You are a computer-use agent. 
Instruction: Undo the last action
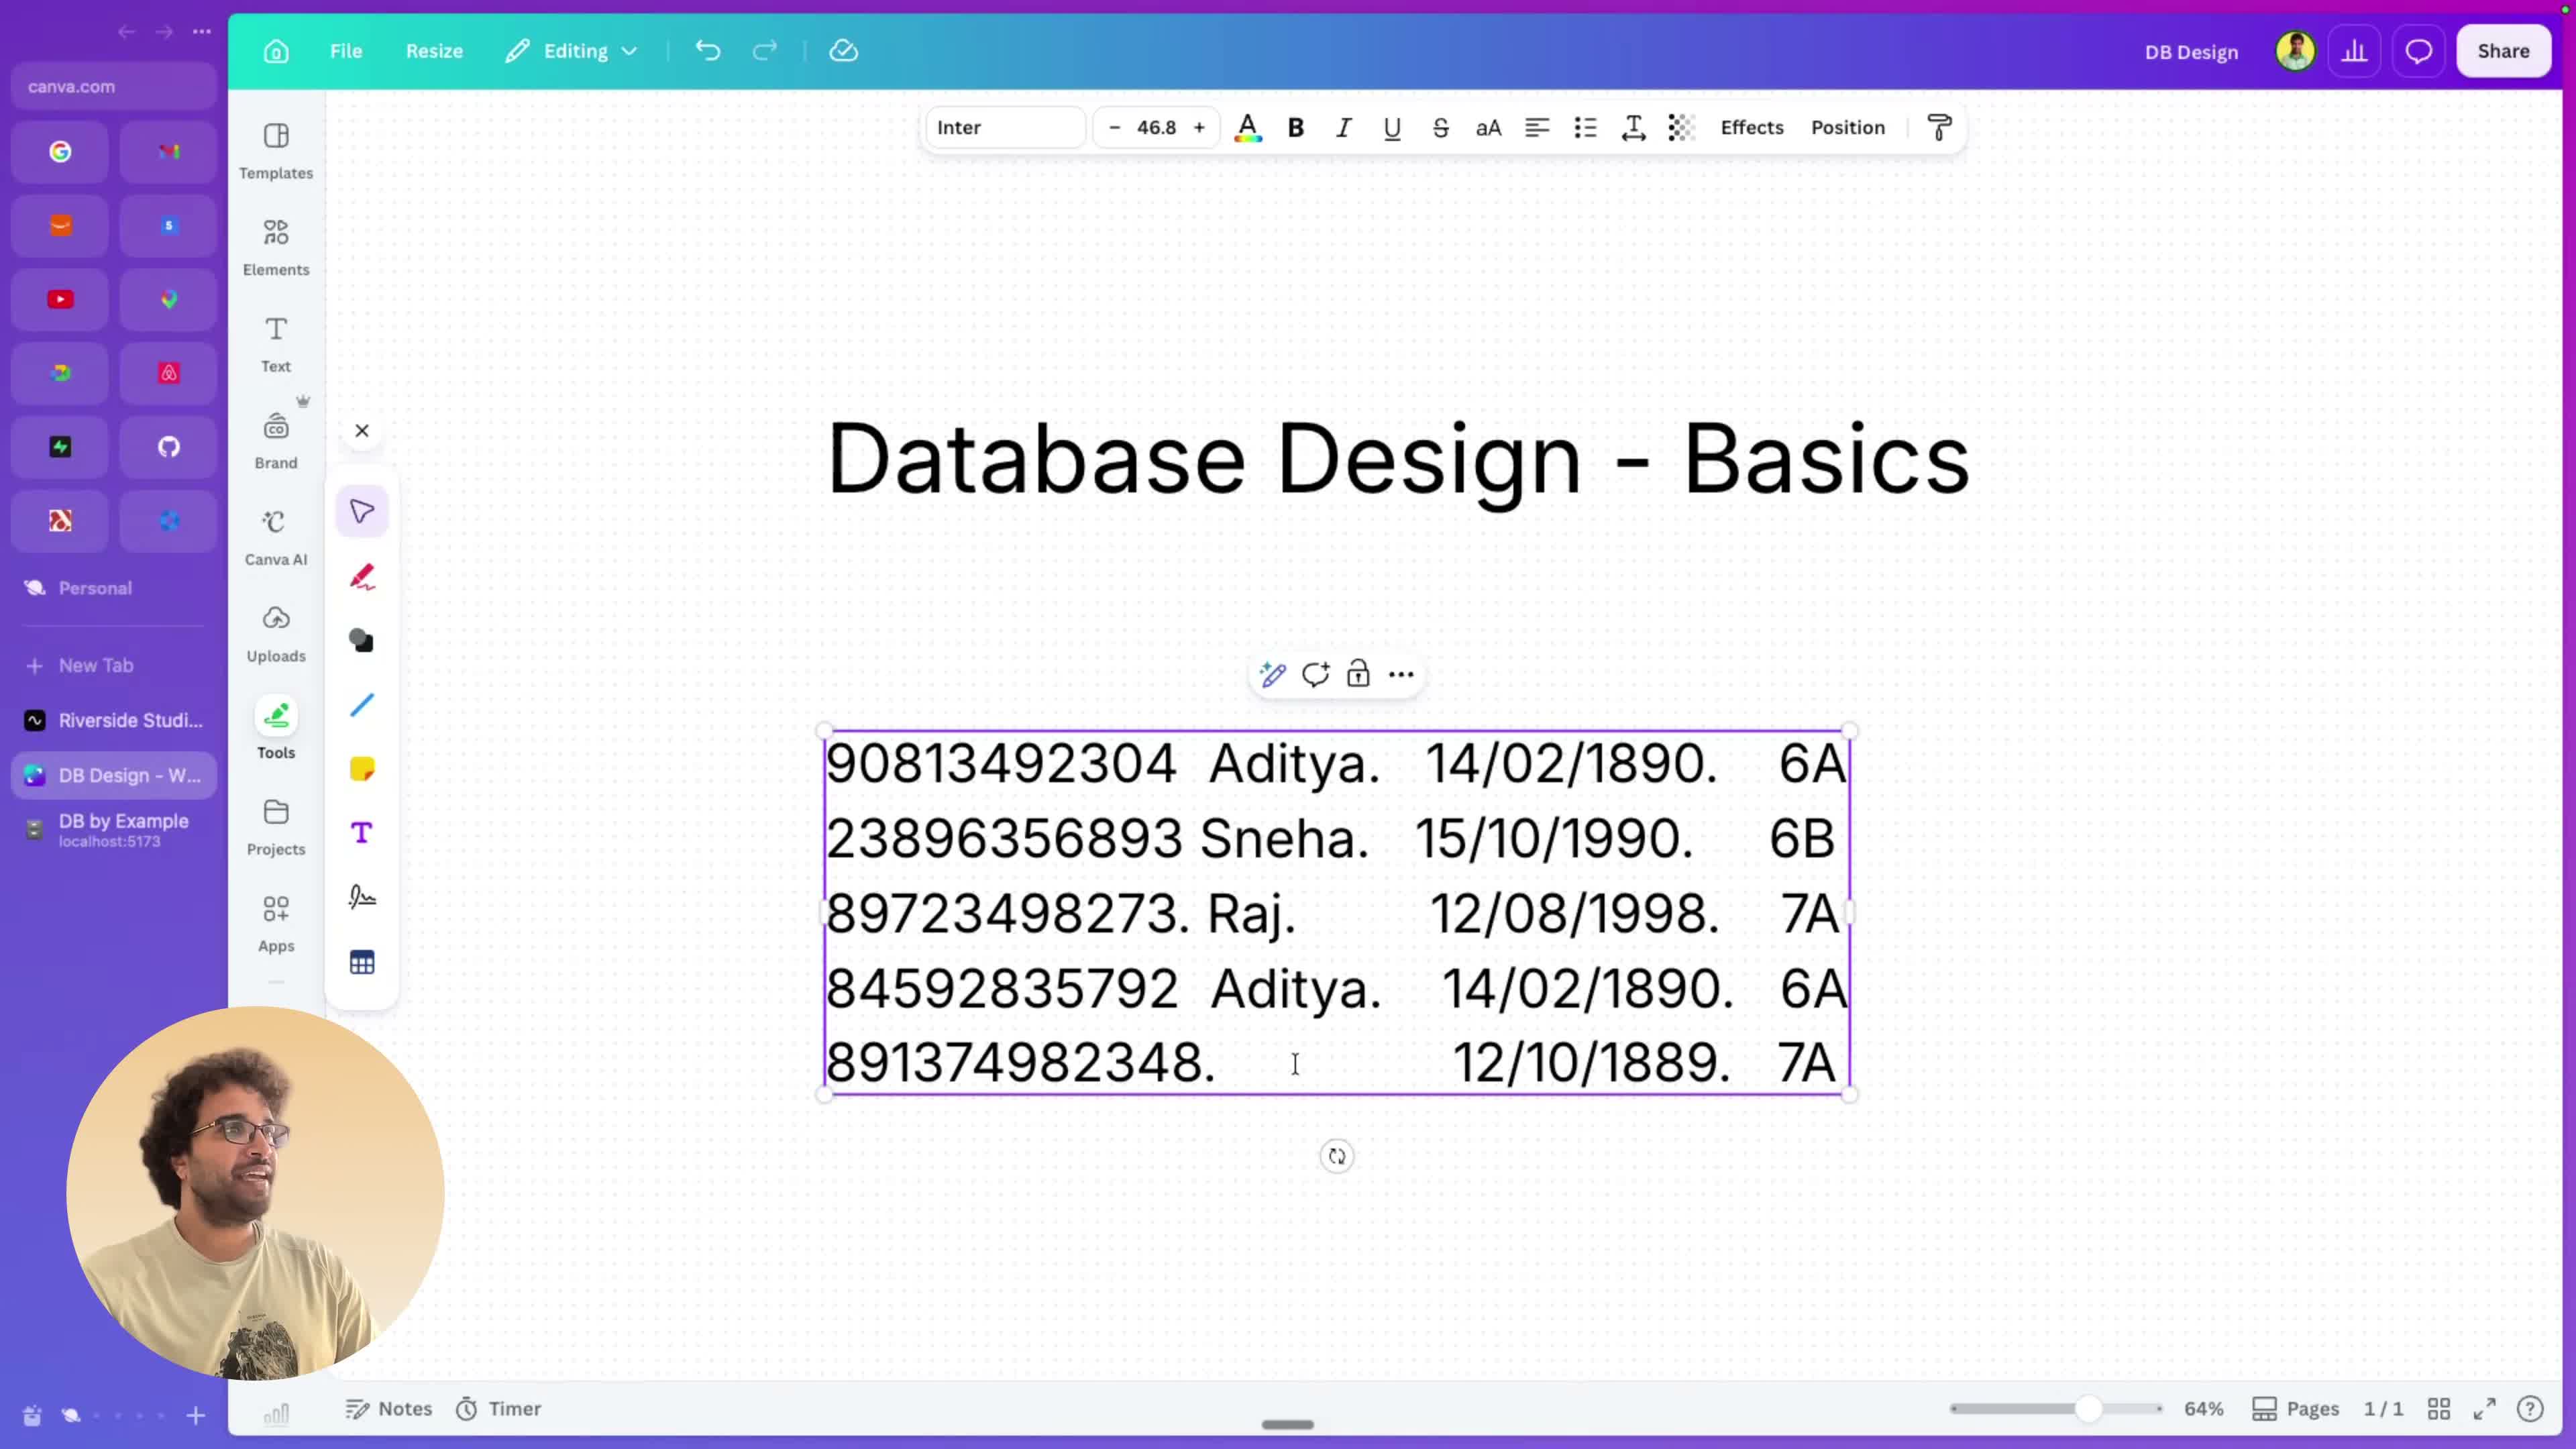(708, 51)
